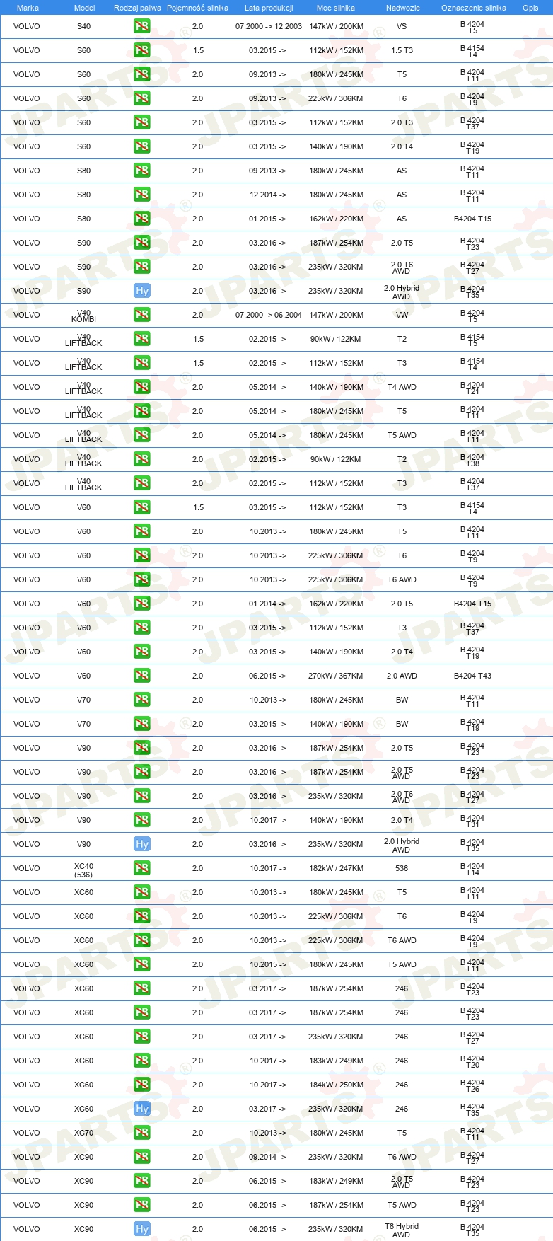Click the VW body type cell

click(x=402, y=315)
